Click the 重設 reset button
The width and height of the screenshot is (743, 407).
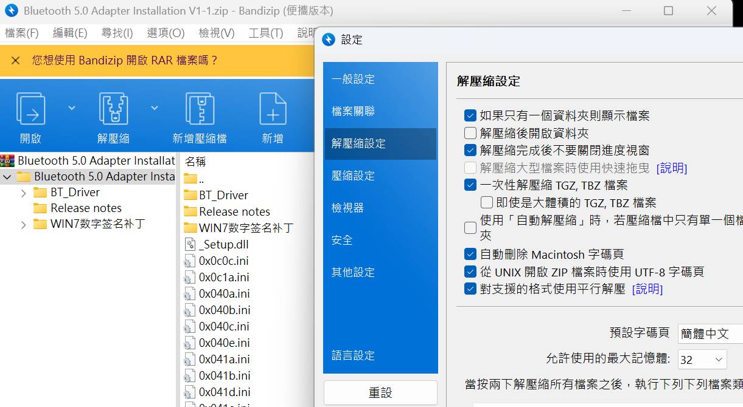pos(380,393)
